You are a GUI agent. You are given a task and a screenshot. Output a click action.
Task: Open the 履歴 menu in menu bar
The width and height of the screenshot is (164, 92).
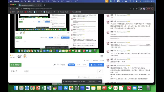[38, 1]
